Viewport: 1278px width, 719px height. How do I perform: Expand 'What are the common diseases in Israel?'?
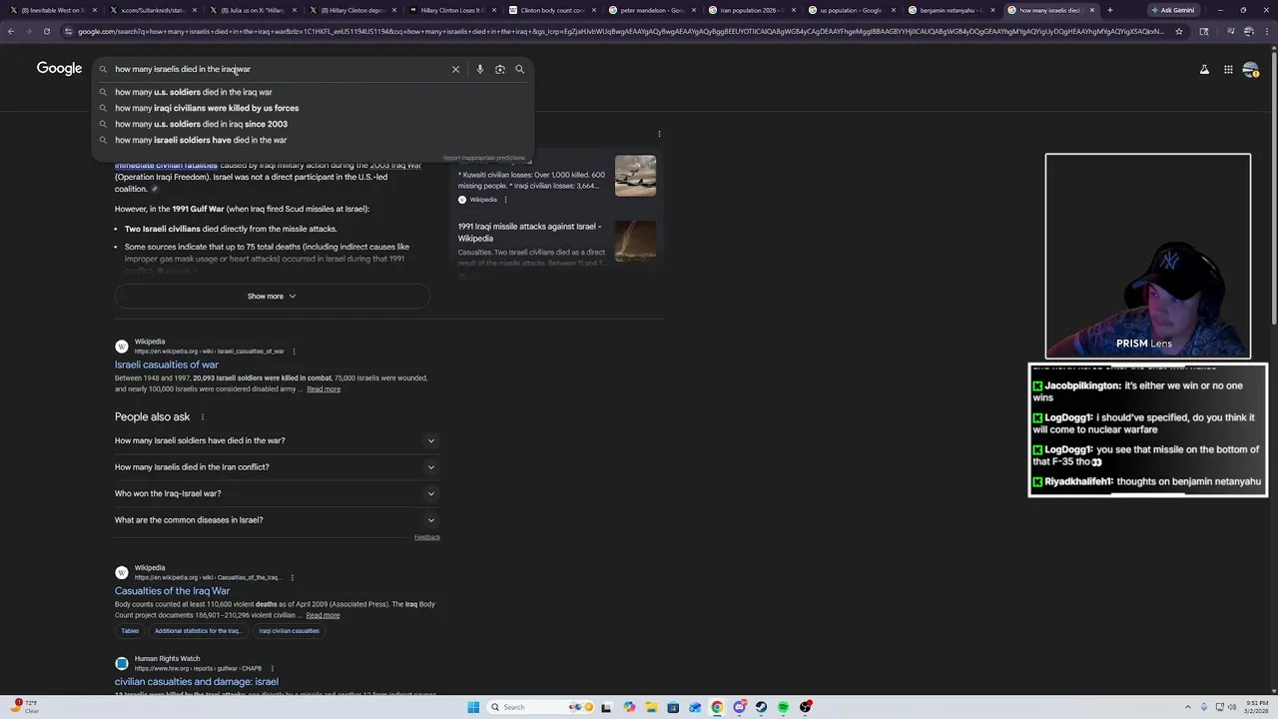(276, 520)
